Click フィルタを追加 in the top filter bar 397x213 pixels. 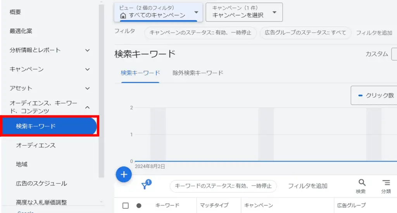click(x=374, y=33)
